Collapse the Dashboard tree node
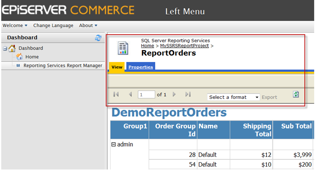Viewport: 315px width, 172px height. click(x=5, y=49)
